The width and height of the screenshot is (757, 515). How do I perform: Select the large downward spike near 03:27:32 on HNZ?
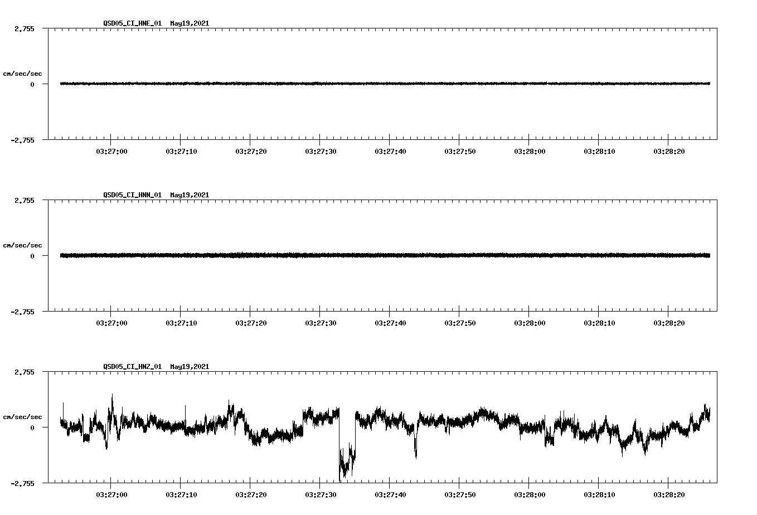coord(342,468)
